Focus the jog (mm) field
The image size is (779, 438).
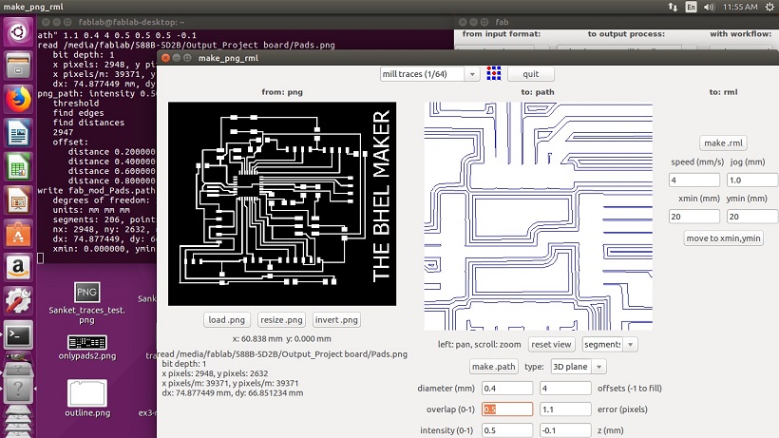pyautogui.click(x=752, y=180)
